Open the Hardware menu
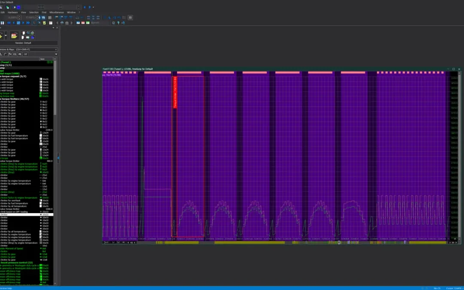This screenshot has height=290, width=464. coord(12,12)
